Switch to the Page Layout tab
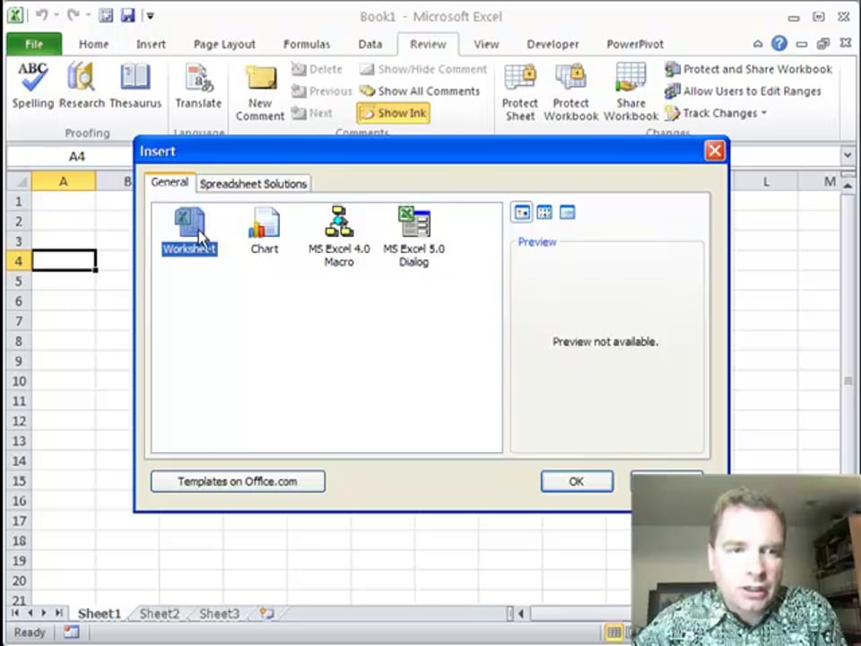 pyautogui.click(x=224, y=44)
